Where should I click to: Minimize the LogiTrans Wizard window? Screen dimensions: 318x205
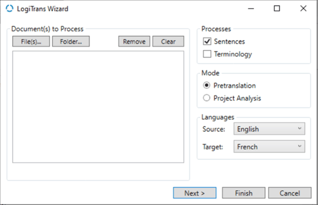pyautogui.click(x=251, y=8)
